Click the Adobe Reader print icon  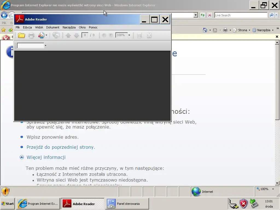click(x=31, y=35)
